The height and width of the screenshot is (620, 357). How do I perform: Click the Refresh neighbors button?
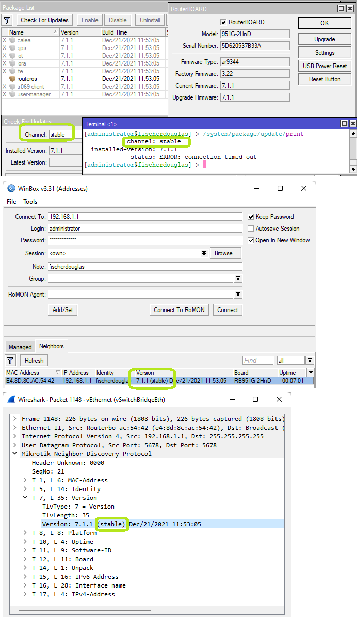[x=34, y=361]
